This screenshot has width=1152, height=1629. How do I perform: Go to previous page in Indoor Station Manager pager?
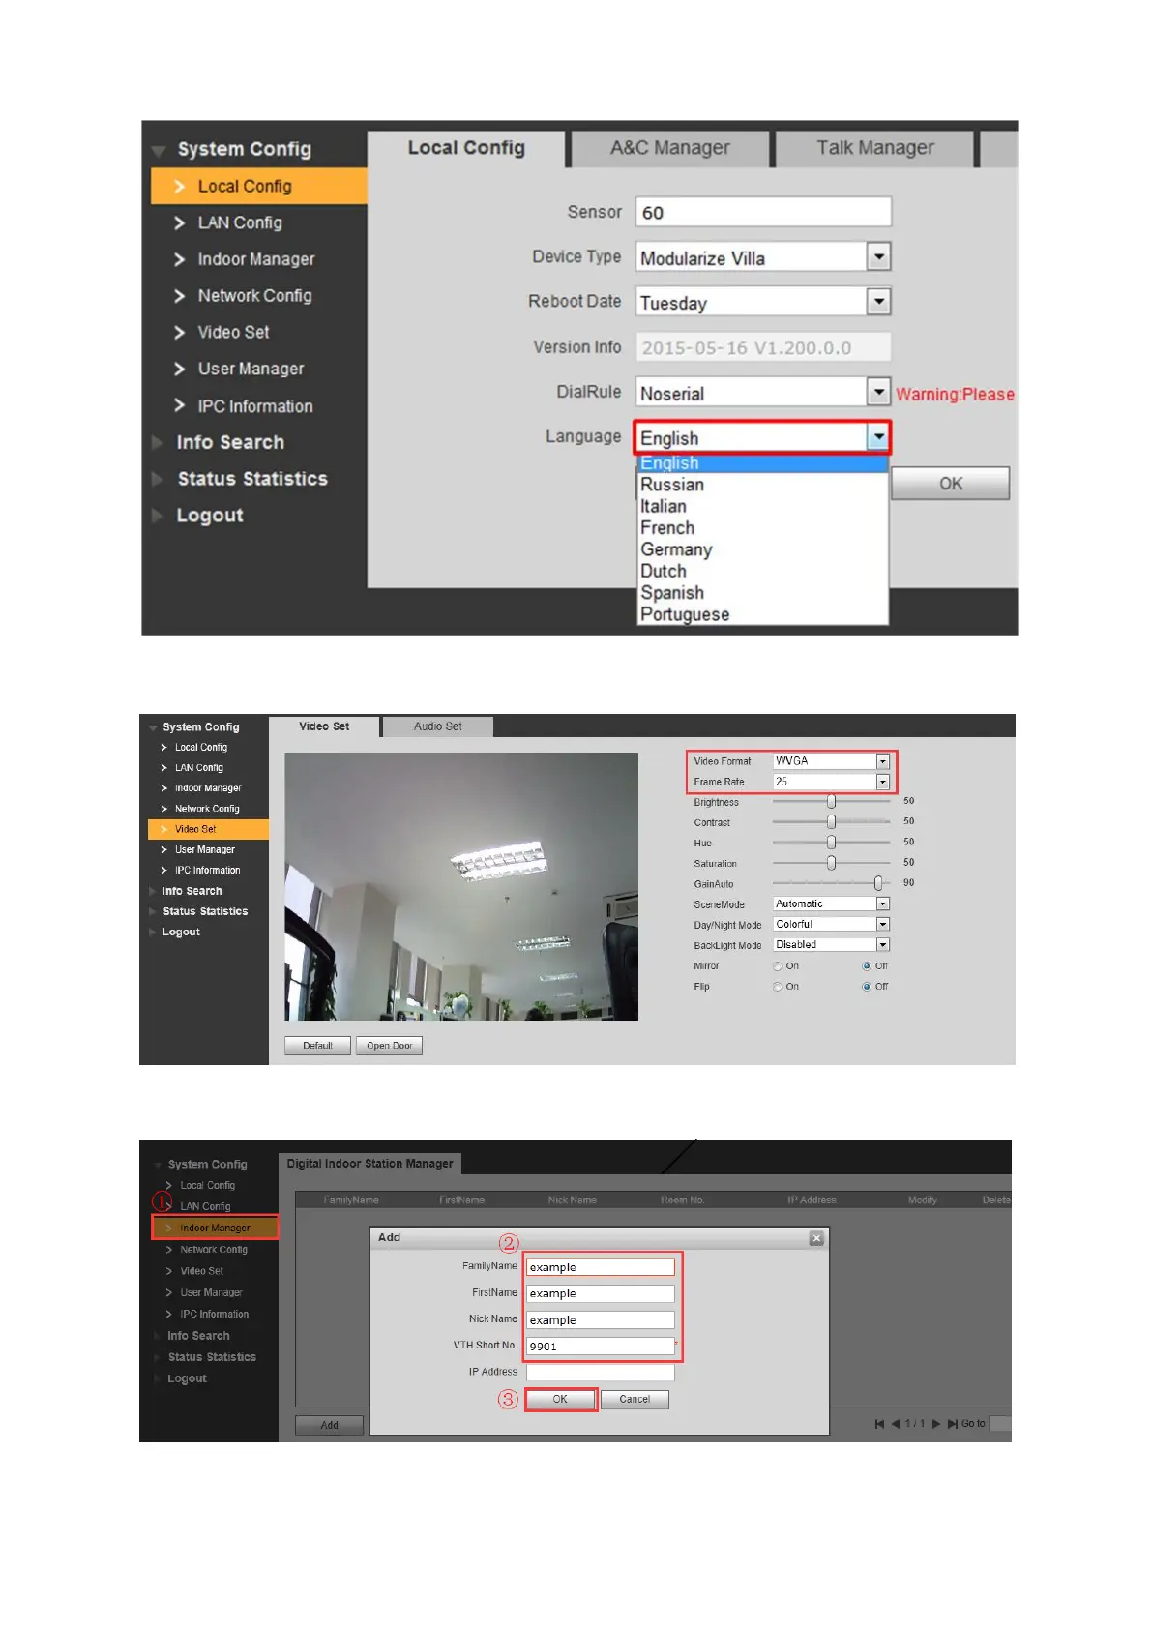895,1424
